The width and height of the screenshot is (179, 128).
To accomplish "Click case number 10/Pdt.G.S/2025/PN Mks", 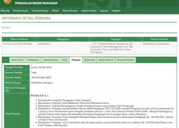I will click(18, 44).
